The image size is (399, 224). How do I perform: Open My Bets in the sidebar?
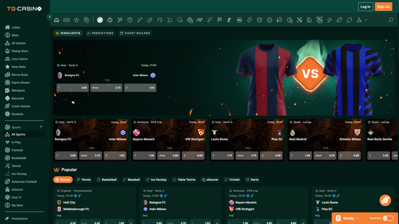point(17,205)
